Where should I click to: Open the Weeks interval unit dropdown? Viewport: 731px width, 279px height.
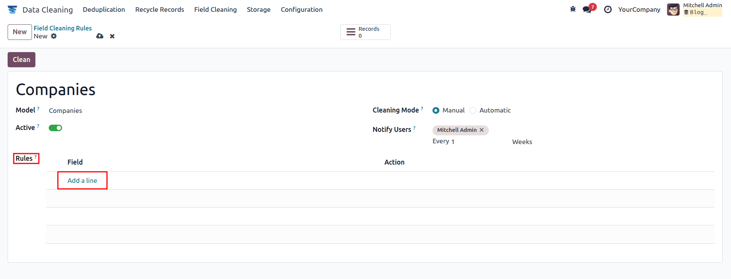522,142
